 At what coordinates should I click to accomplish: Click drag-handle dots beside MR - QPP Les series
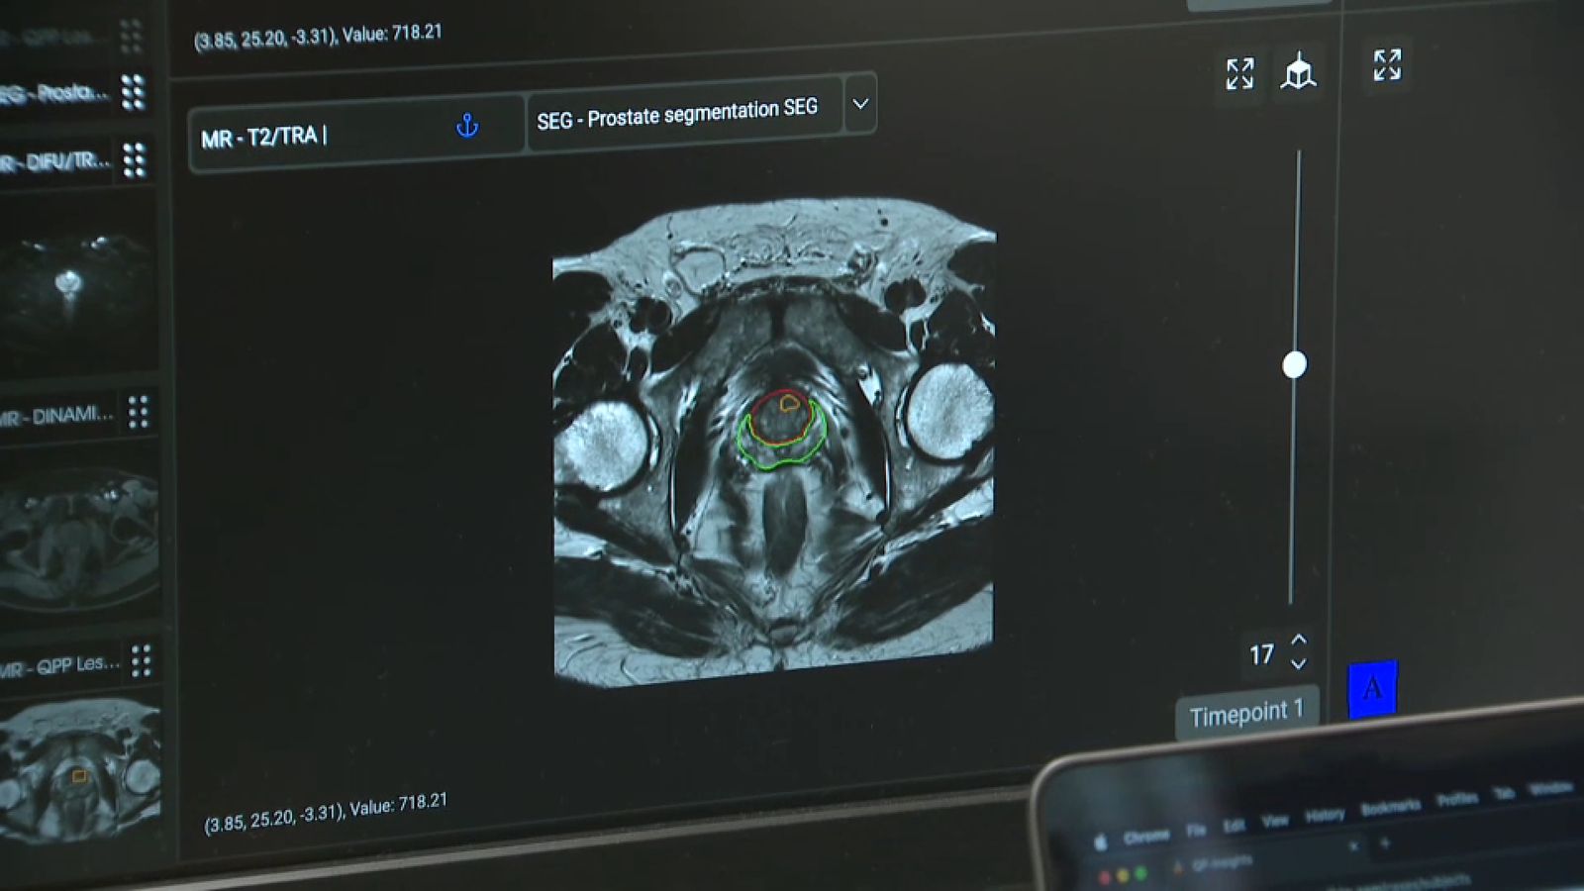pos(142,660)
